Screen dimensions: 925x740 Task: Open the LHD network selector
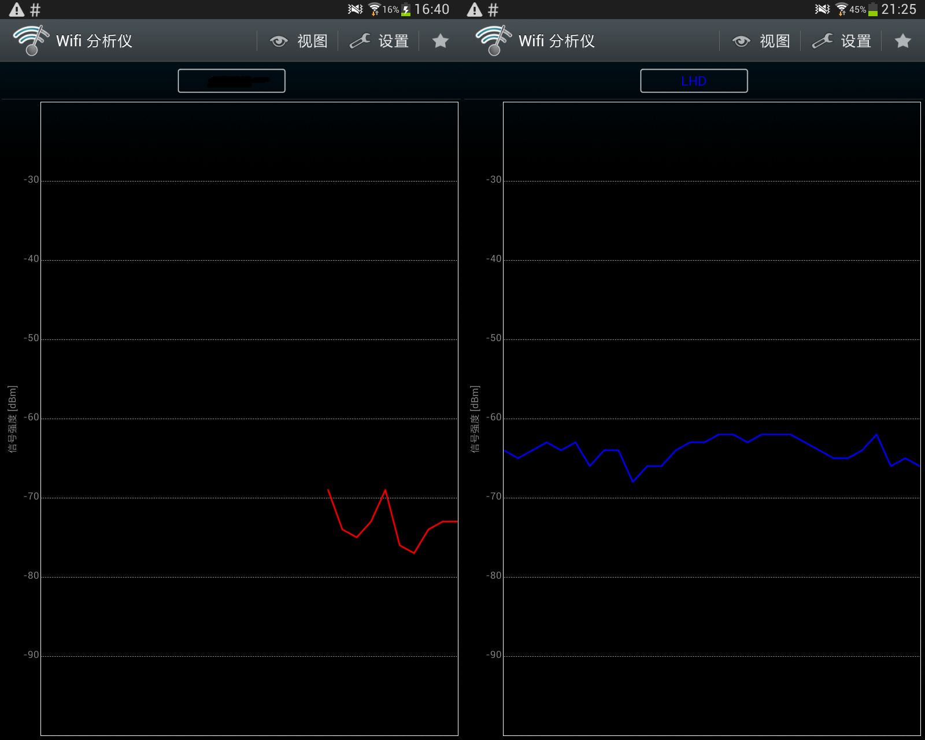(x=694, y=81)
